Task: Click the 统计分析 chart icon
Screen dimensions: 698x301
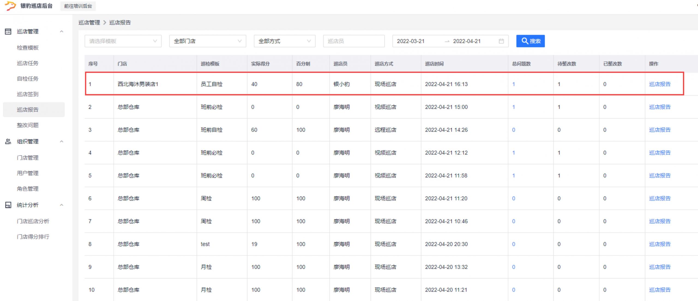Action: (x=8, y=205)
